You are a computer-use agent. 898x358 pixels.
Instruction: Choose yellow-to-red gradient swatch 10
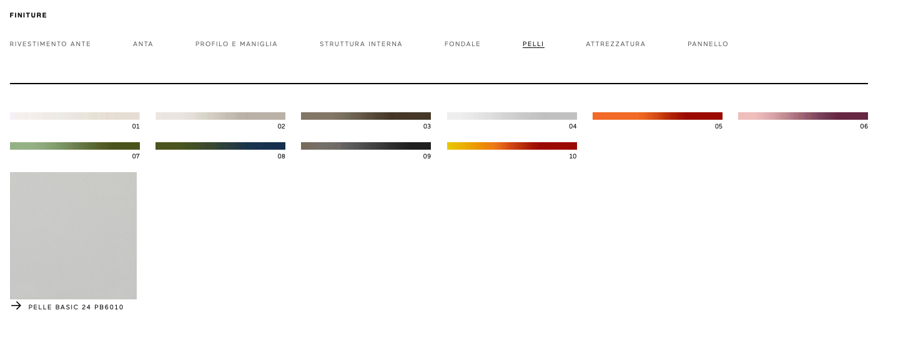(512, 146)
